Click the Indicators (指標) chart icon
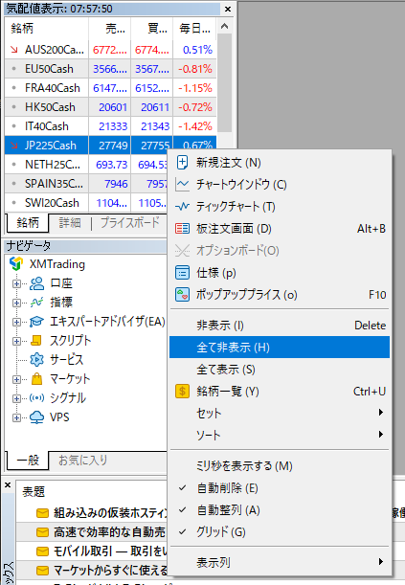The width and height of the screenshot is (405, 585). 36,303
